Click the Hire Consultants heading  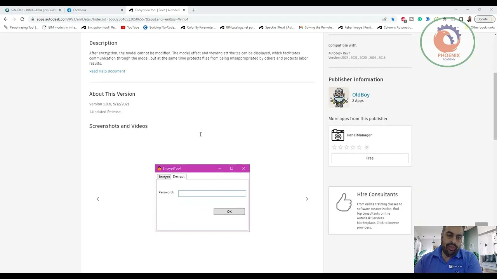tap(377, 195)
